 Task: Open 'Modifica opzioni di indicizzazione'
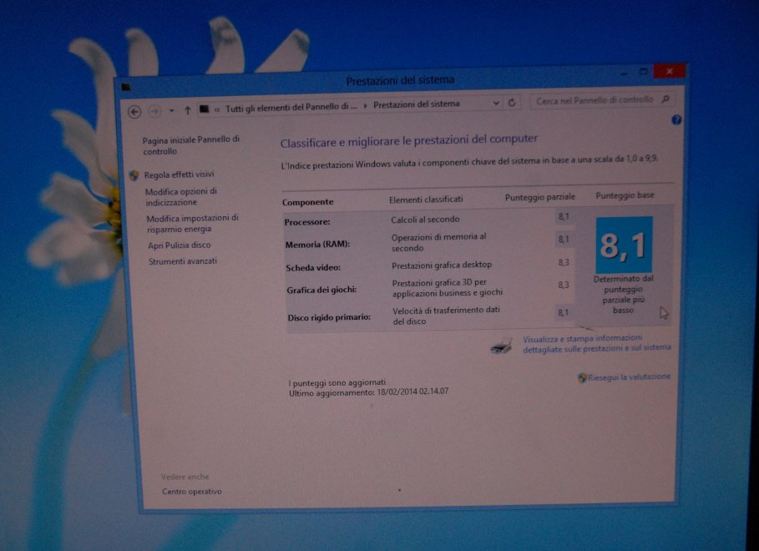point(181,196)
